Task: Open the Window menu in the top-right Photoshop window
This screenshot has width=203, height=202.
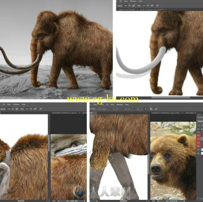Action: point(133,1)
